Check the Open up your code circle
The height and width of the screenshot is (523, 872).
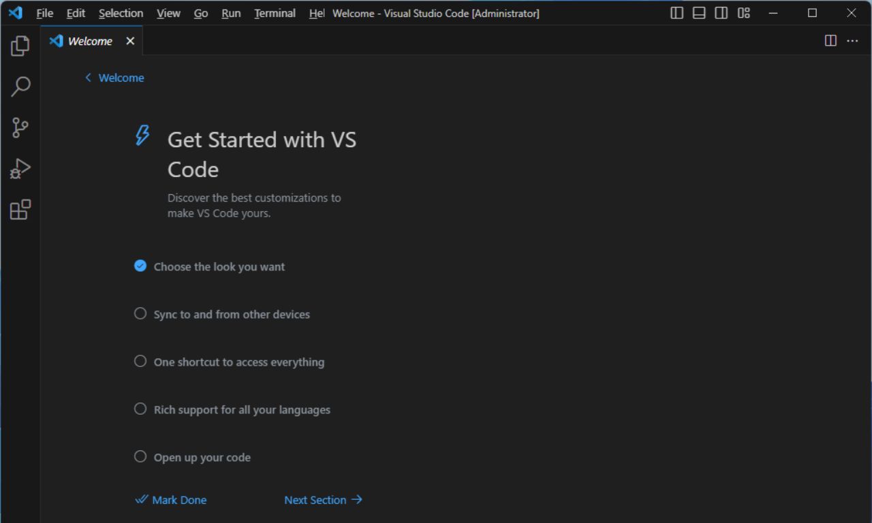click(x=140, y=456)
